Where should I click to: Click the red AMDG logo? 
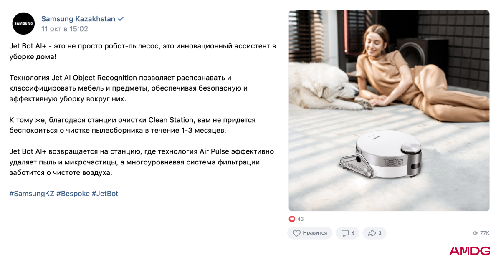[470, 251]
